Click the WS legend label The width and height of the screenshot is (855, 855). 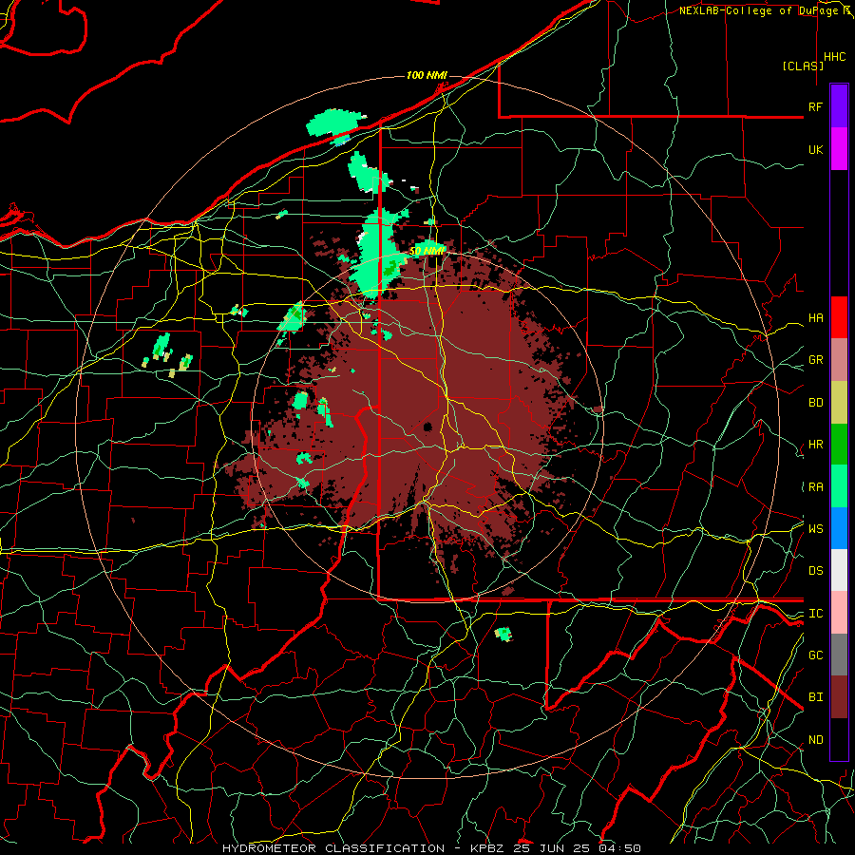tap(815, 528)
